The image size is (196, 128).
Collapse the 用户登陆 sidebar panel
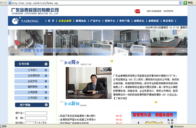coord(46,105)
